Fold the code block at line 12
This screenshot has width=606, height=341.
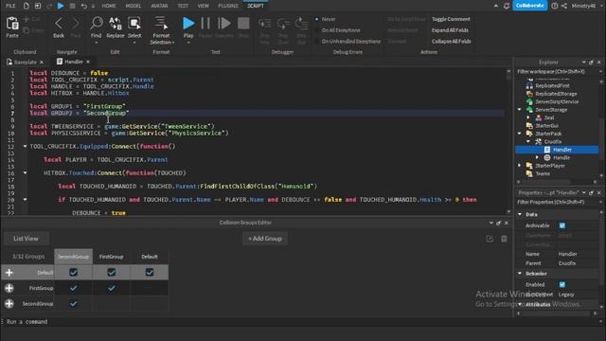point(26,146)
